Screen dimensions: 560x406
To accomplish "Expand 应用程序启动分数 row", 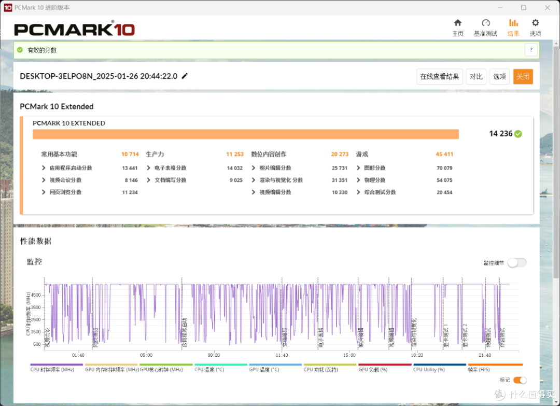I will 44,168.
